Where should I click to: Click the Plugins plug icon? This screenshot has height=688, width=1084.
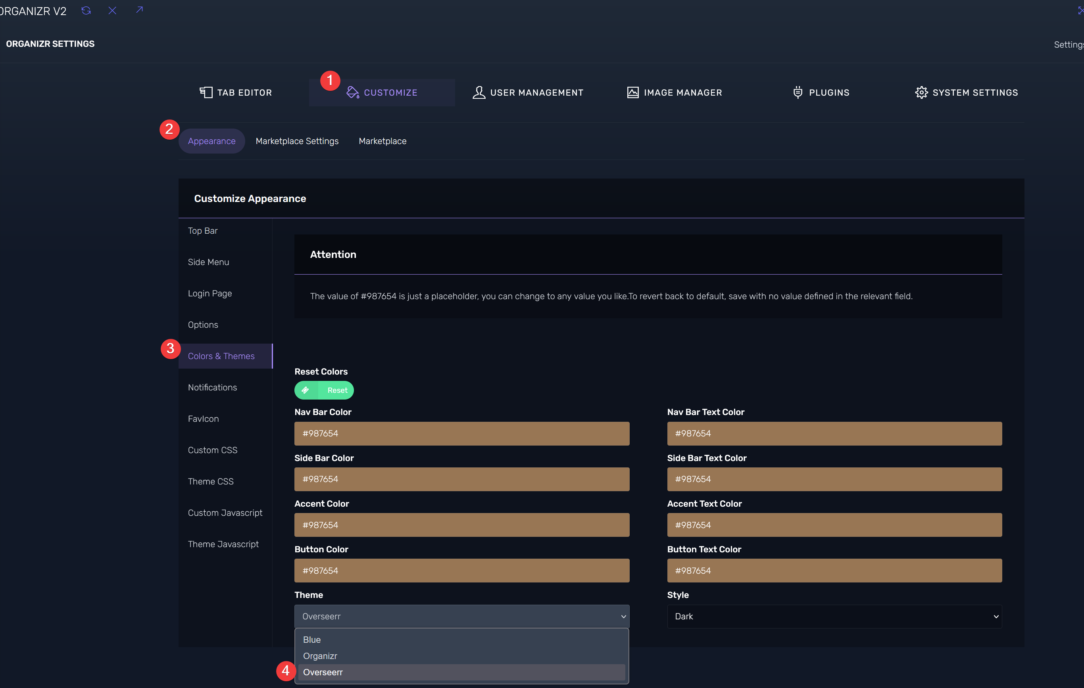pos(798,92)
